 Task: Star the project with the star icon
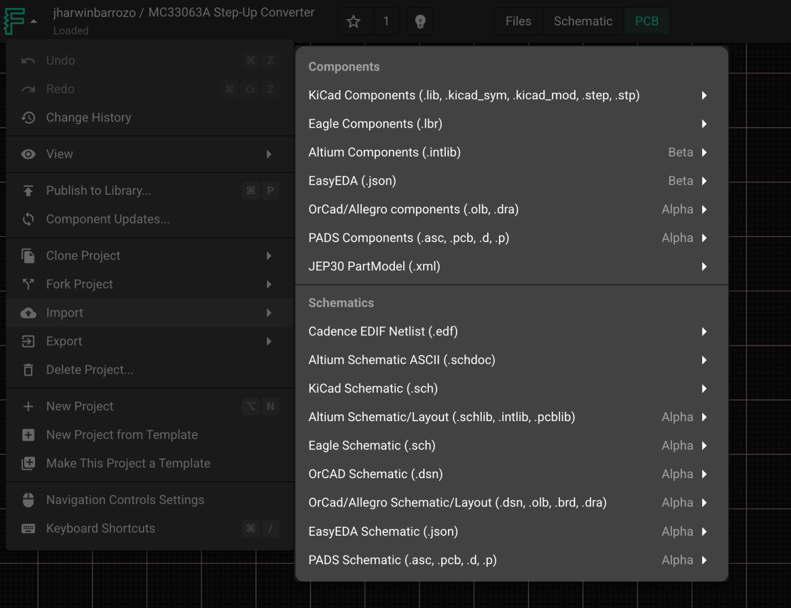[354, 21]
